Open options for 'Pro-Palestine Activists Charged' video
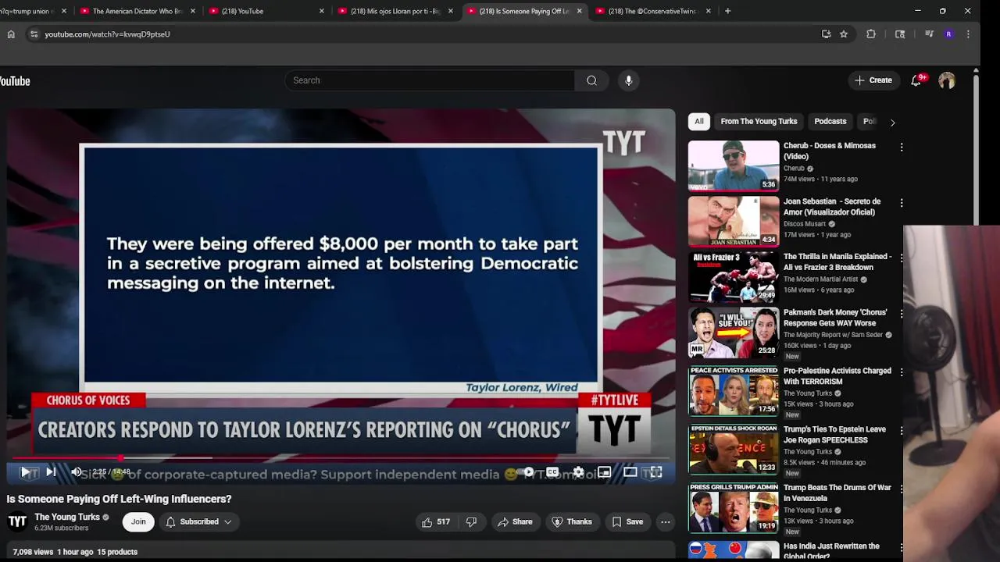The height and width of the screenshot is (562, 1000). 902,372
